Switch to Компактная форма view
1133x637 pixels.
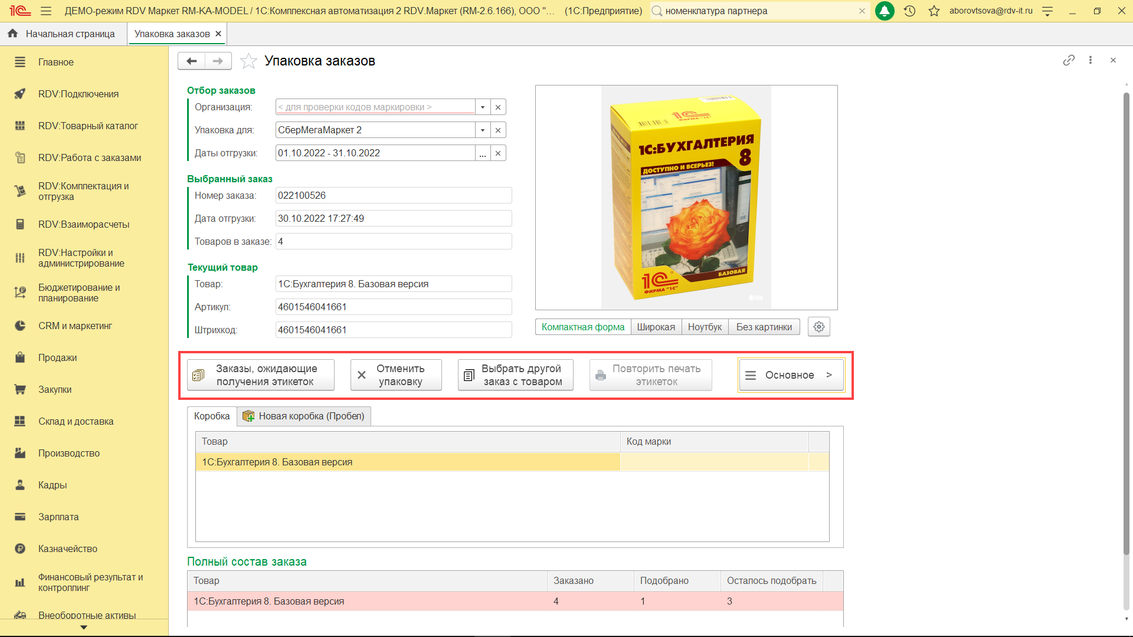(582, 327)
